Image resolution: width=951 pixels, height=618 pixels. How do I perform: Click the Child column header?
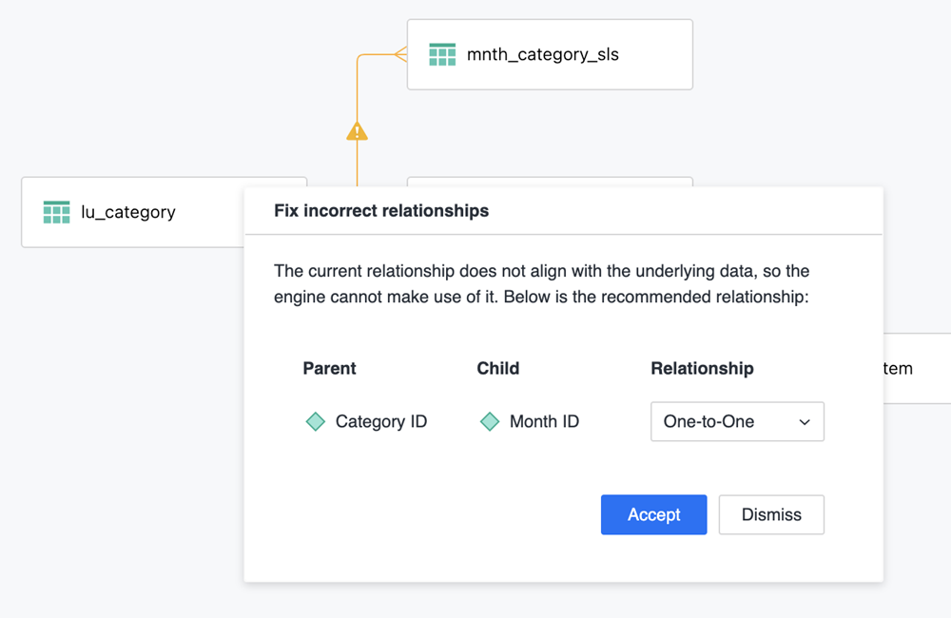[x=498, y=368]
